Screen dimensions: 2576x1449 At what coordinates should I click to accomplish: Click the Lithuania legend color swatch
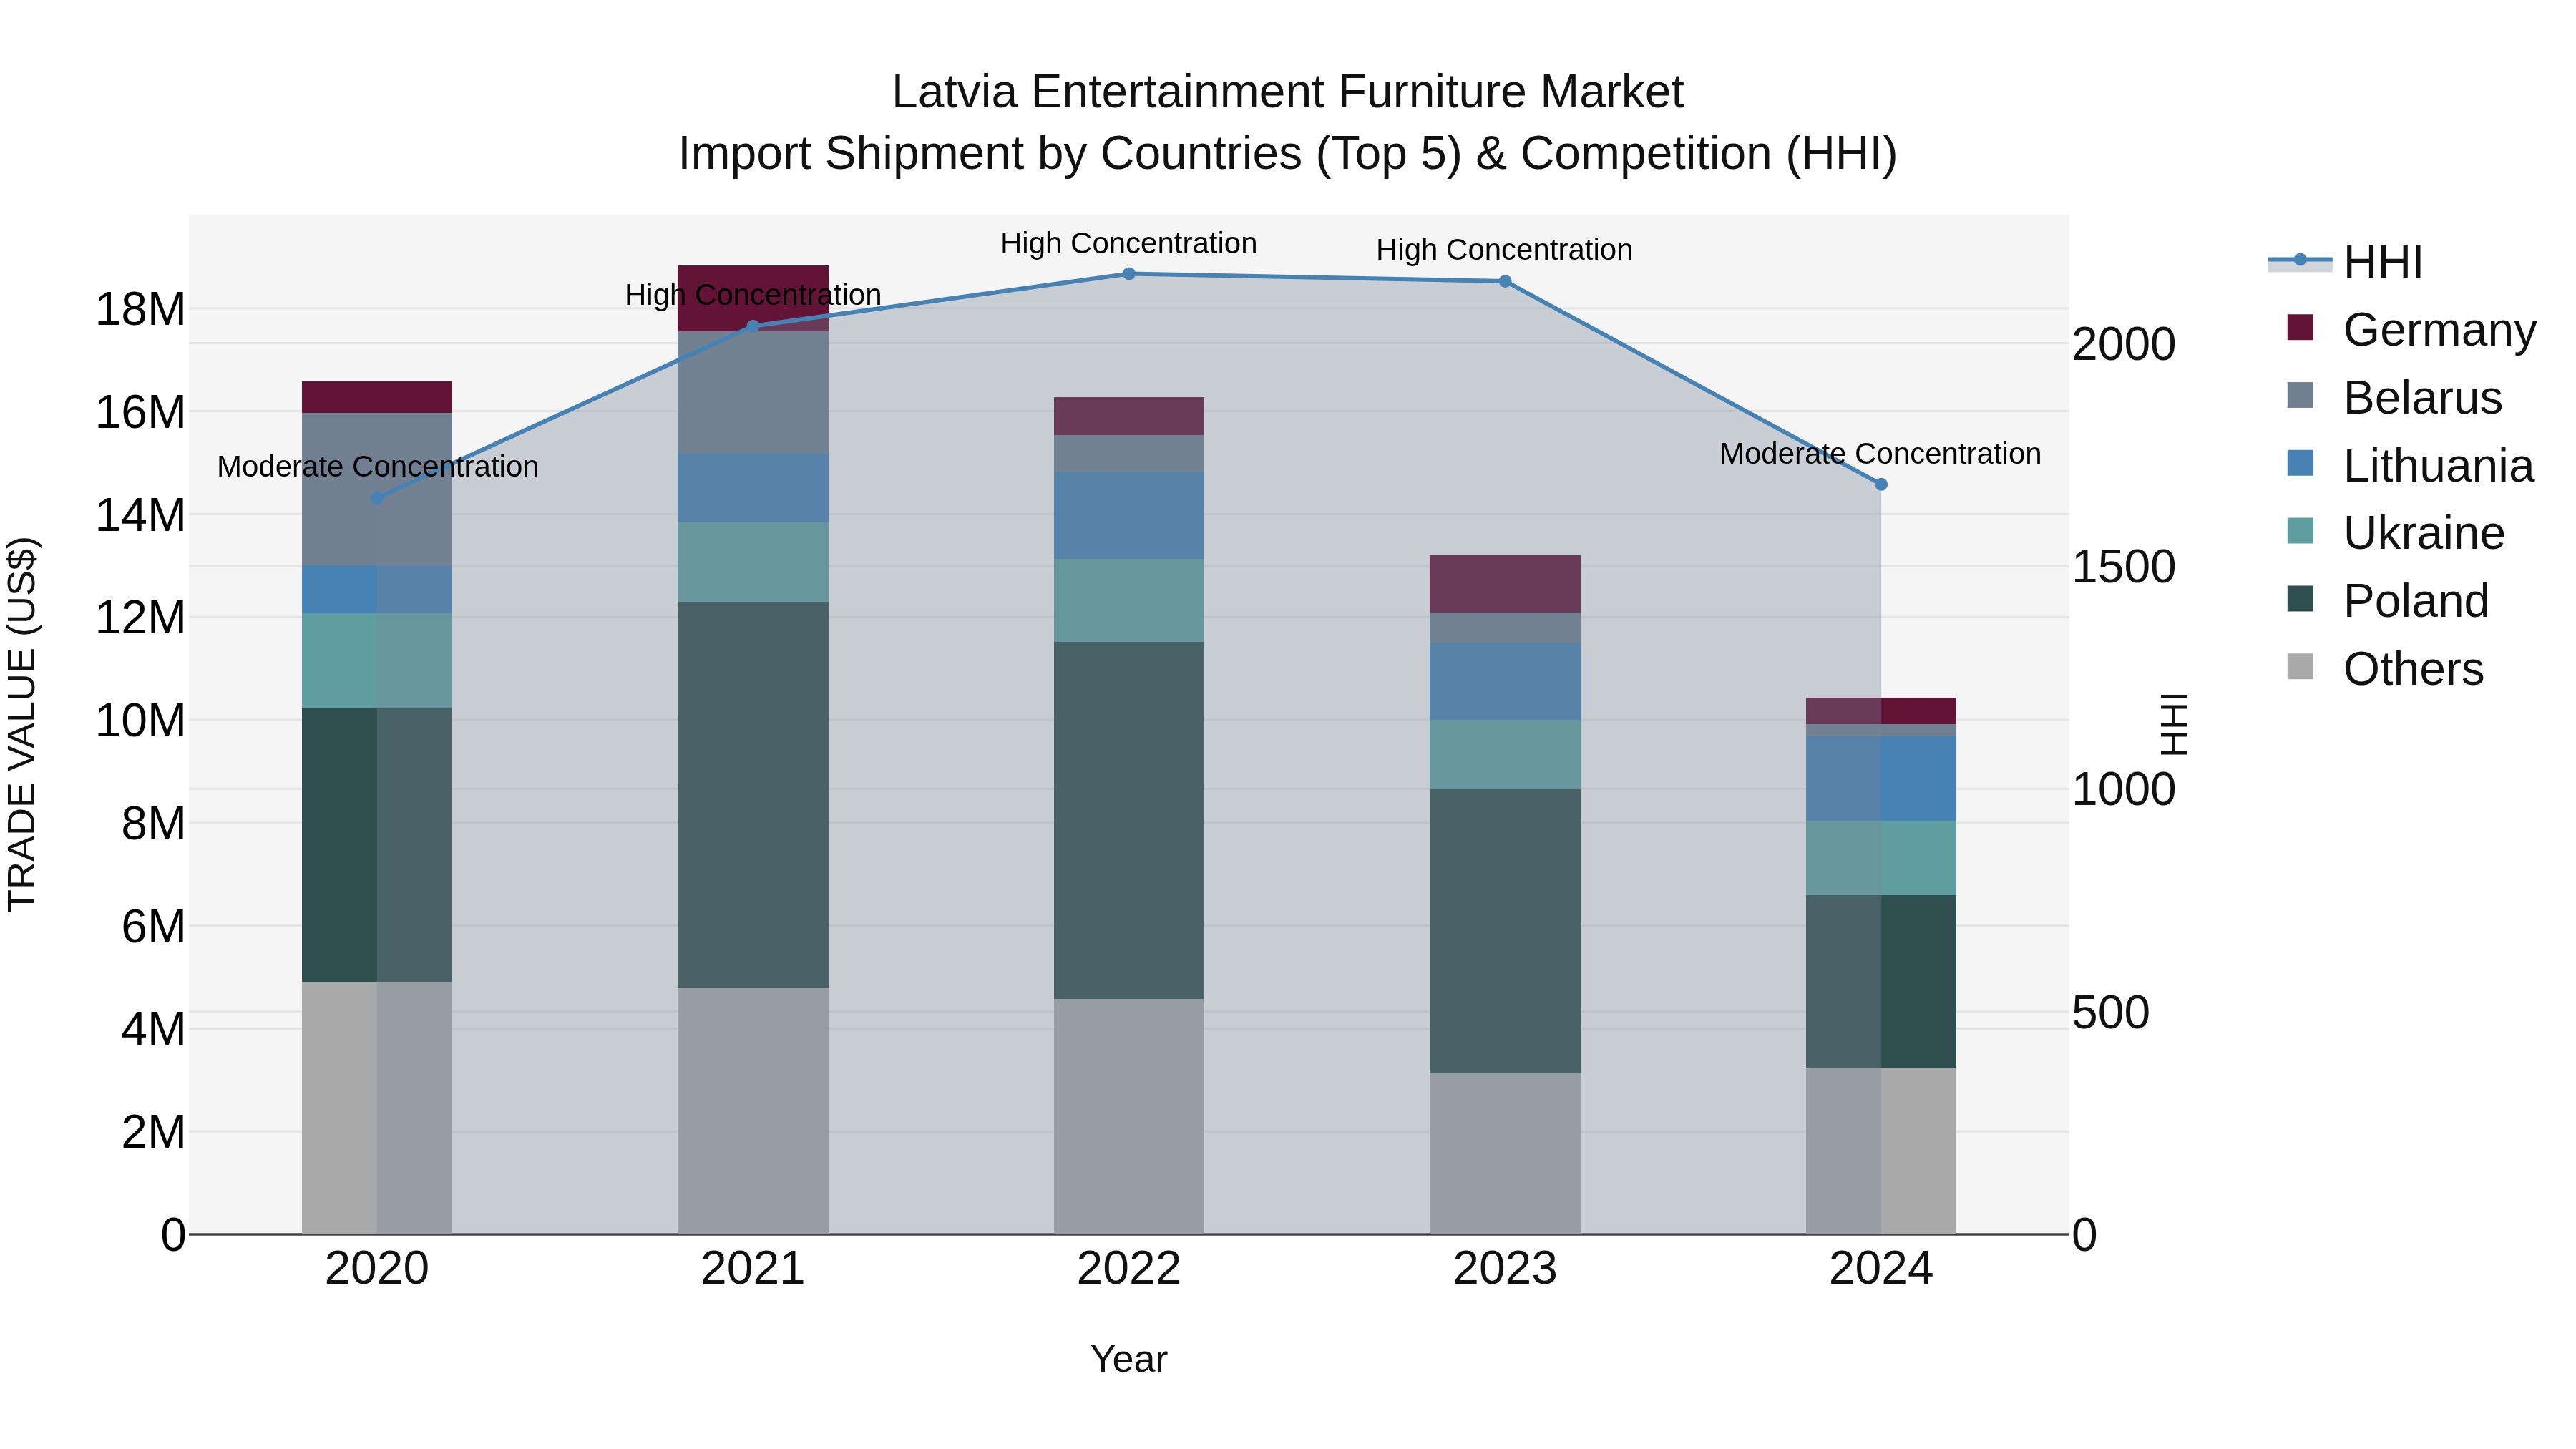2300,463
